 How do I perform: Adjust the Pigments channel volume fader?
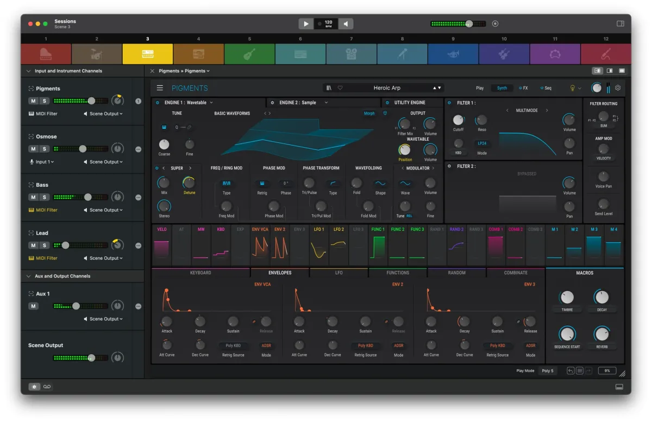click(x=91, y=101)
